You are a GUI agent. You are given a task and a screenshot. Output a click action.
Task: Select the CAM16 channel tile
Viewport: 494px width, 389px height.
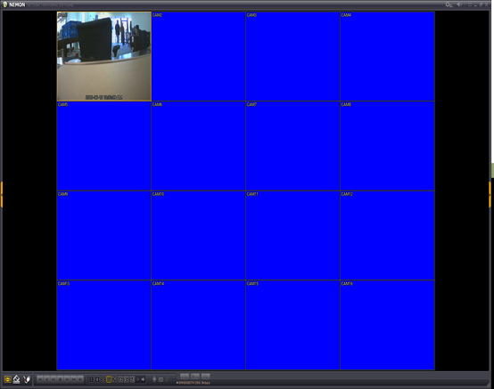pos(387,325)
